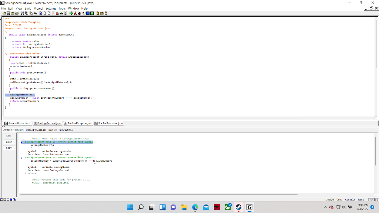Click the green split window icon
The height and width of the screenshot is (213, 379).
click(92, 13)
